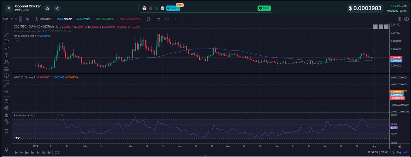Toggle log scale mode
The width and height of the screenshot is (411, 157).
pyautogui.click(x=398, y=152)
